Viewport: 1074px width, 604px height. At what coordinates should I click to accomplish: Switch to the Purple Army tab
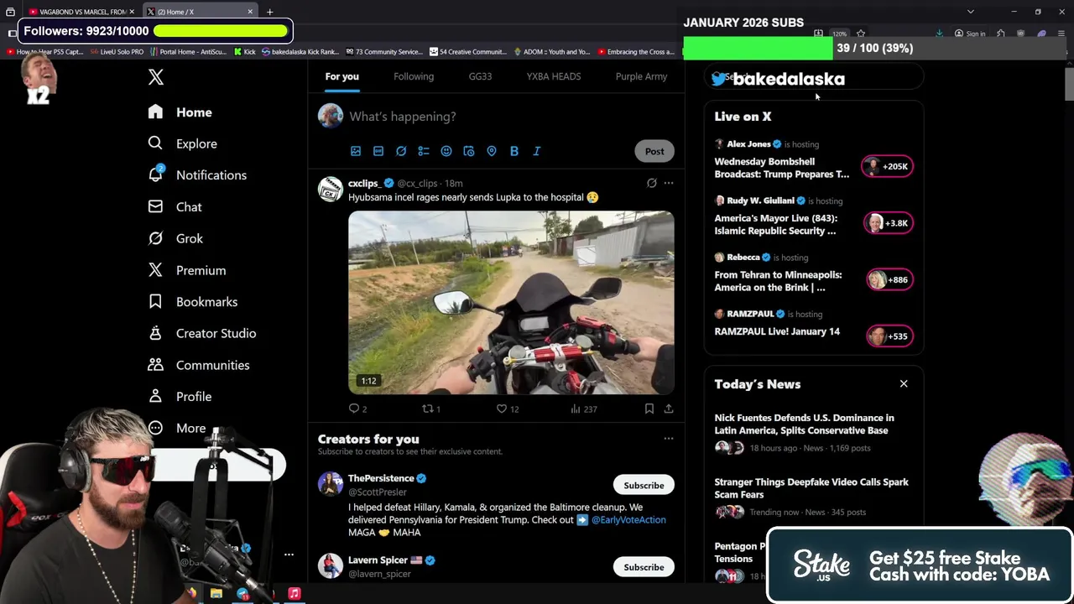pyautogui.click(x=641, y=76)
